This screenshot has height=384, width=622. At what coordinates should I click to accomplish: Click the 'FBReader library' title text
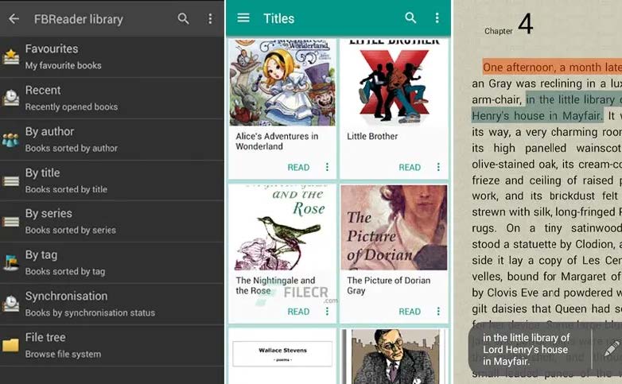tap(79, 19)
